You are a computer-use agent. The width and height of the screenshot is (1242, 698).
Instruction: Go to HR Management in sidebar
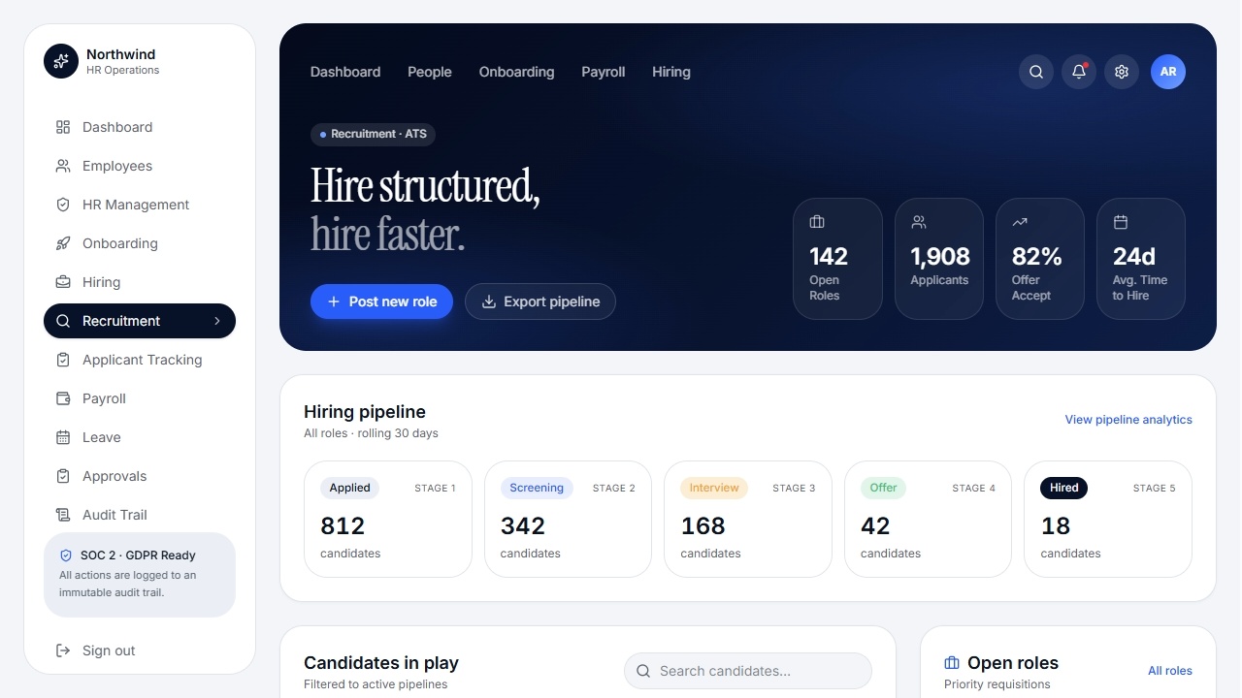[x=140, y=205]
